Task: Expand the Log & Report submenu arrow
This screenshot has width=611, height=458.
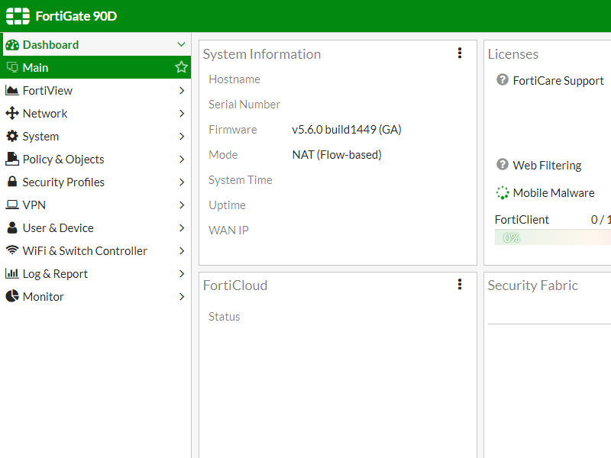Action: click(182, 274)
